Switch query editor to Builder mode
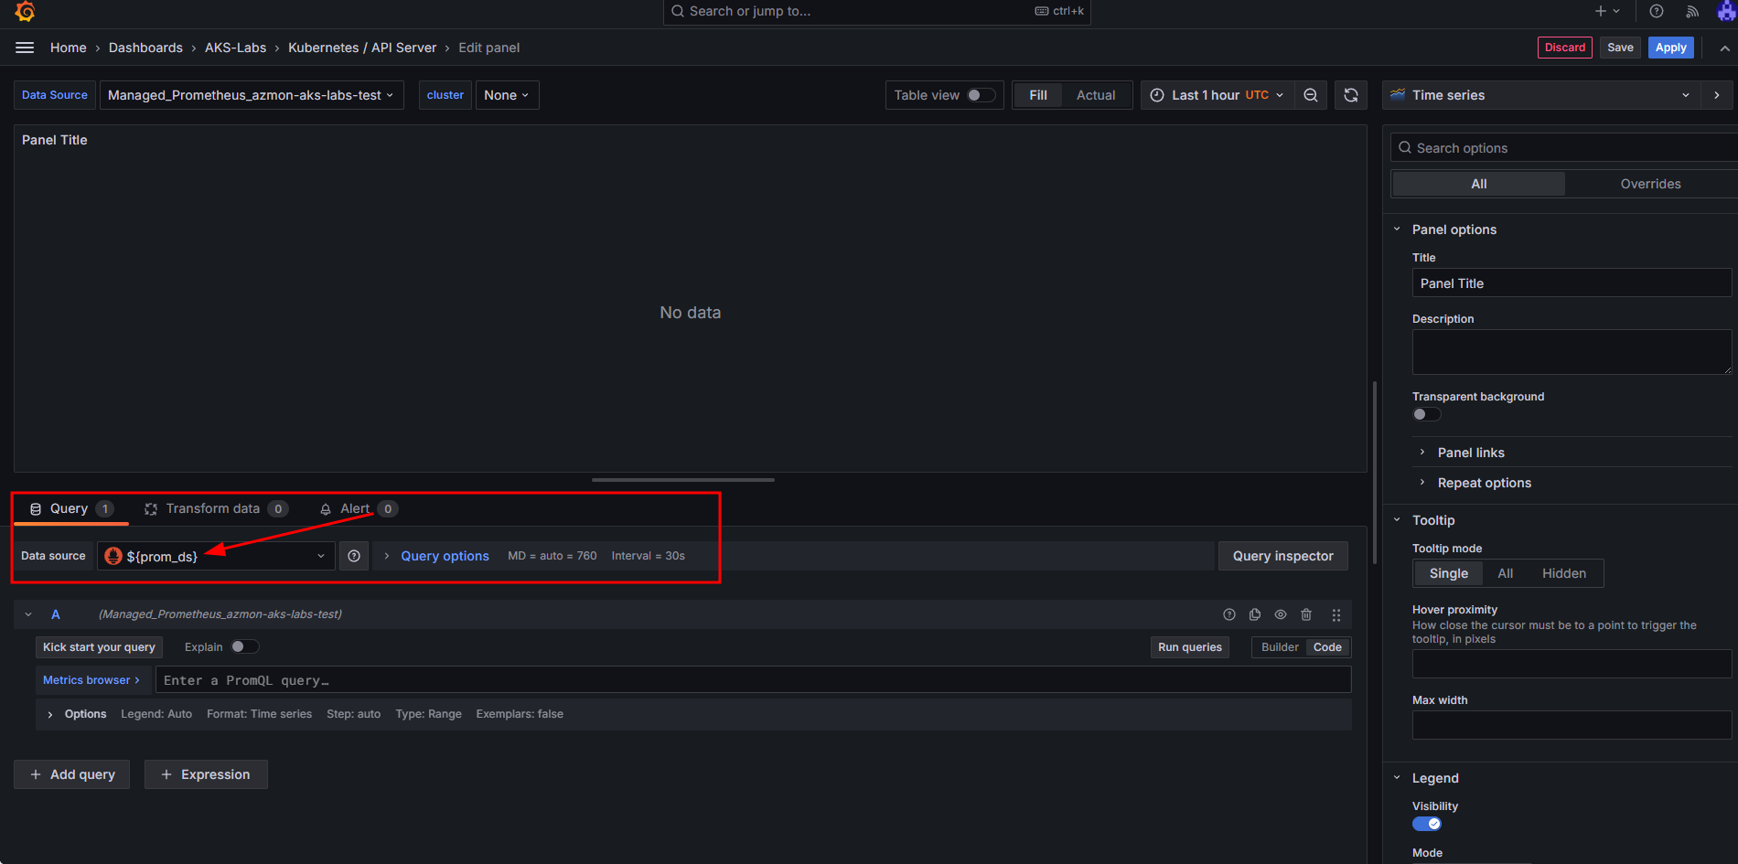Image resolution: width=1738 pixels, height=864 pixels. pyautogui.click(x=1280, y=647)
